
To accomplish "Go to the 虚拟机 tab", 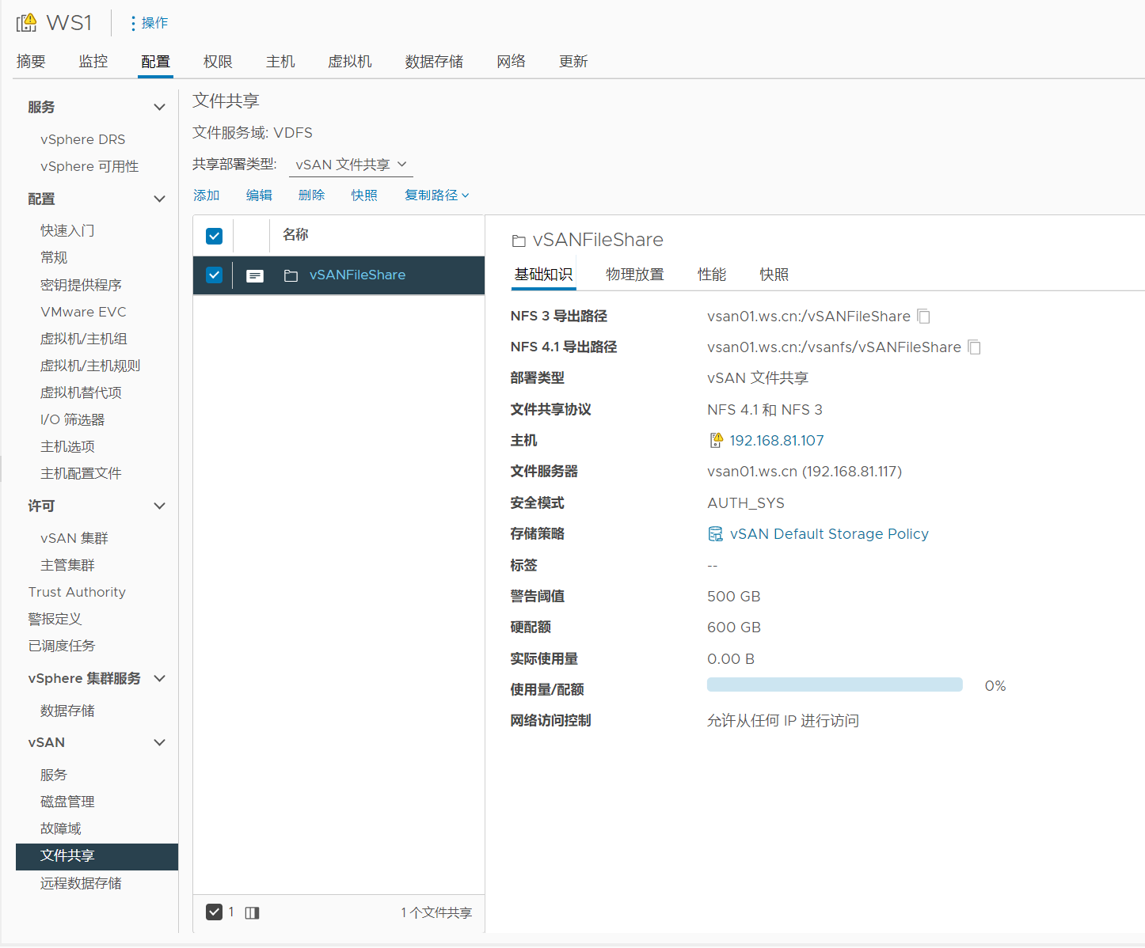I will pyautogui.click(x=350, y=62).
